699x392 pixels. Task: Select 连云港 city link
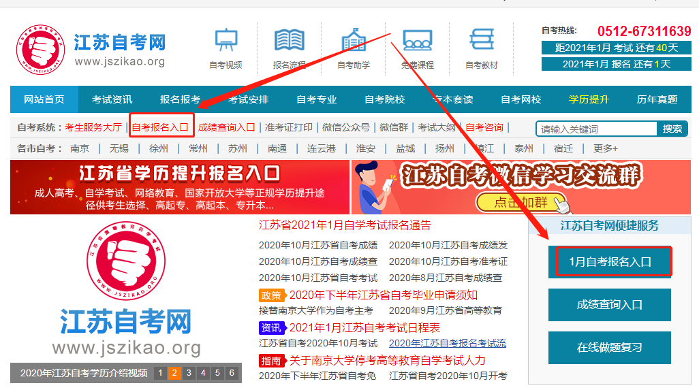point(322,148)
